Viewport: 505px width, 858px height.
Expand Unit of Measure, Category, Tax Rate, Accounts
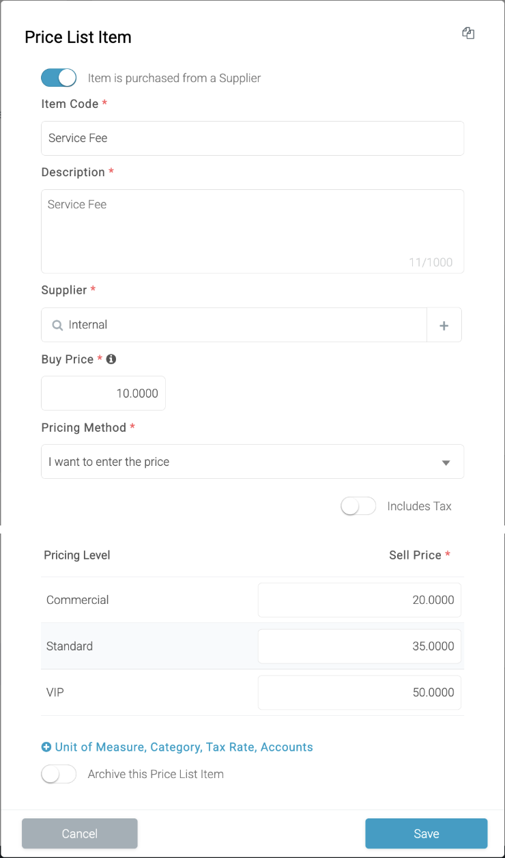(184, 747)
